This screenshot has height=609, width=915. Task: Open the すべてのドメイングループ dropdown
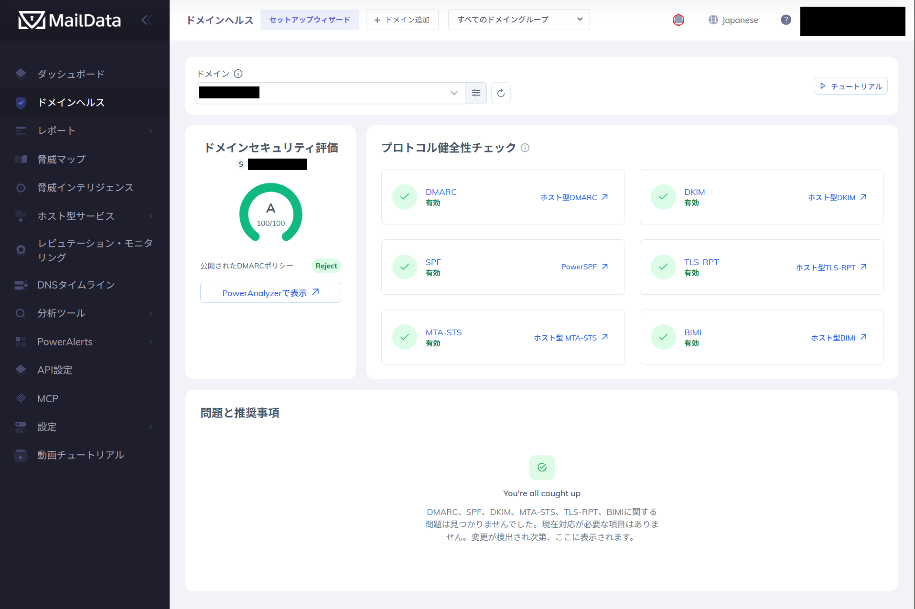tap(519, 20)
